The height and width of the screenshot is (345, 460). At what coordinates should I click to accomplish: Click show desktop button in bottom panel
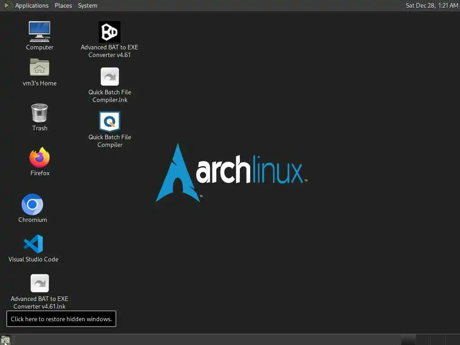pyautogui.click(x=5, y=340)
